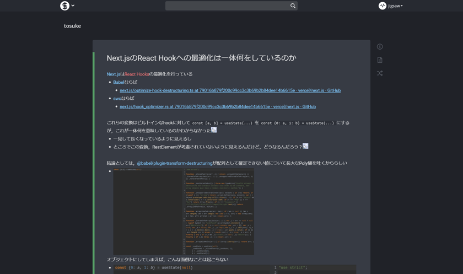Click the user icon after わからなかった
This screenshot has height=274, width=463.
[214, 130]
